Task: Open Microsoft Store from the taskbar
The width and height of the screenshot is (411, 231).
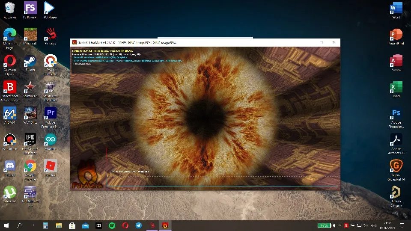Action: [x=72, y=225]
